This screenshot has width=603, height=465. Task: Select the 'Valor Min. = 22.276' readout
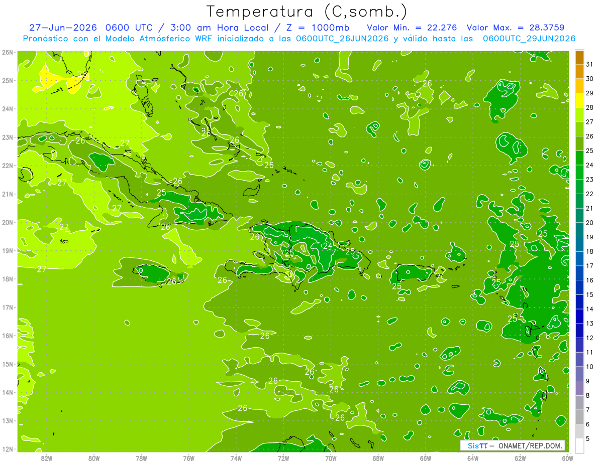click(x=412, y=28)
